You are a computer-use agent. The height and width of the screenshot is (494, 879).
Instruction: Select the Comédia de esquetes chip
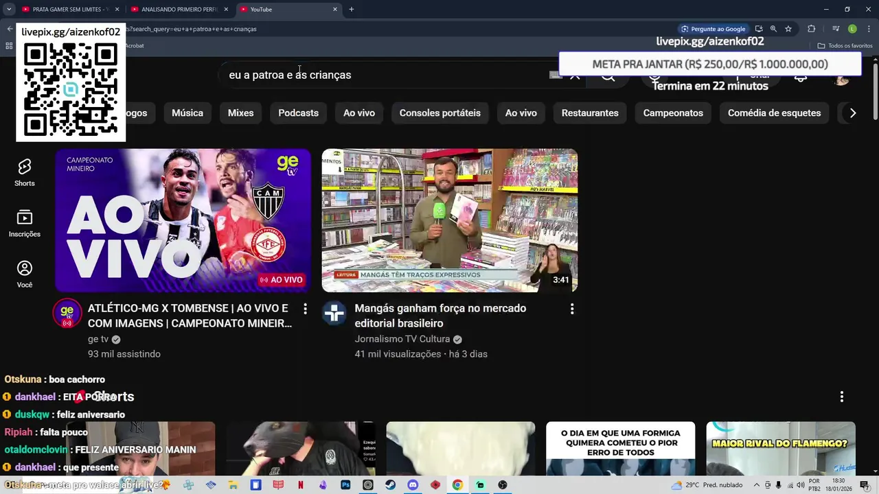tap(774, 113)
